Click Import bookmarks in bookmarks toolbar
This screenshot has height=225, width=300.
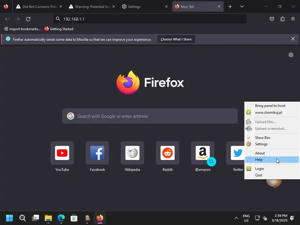22,29
